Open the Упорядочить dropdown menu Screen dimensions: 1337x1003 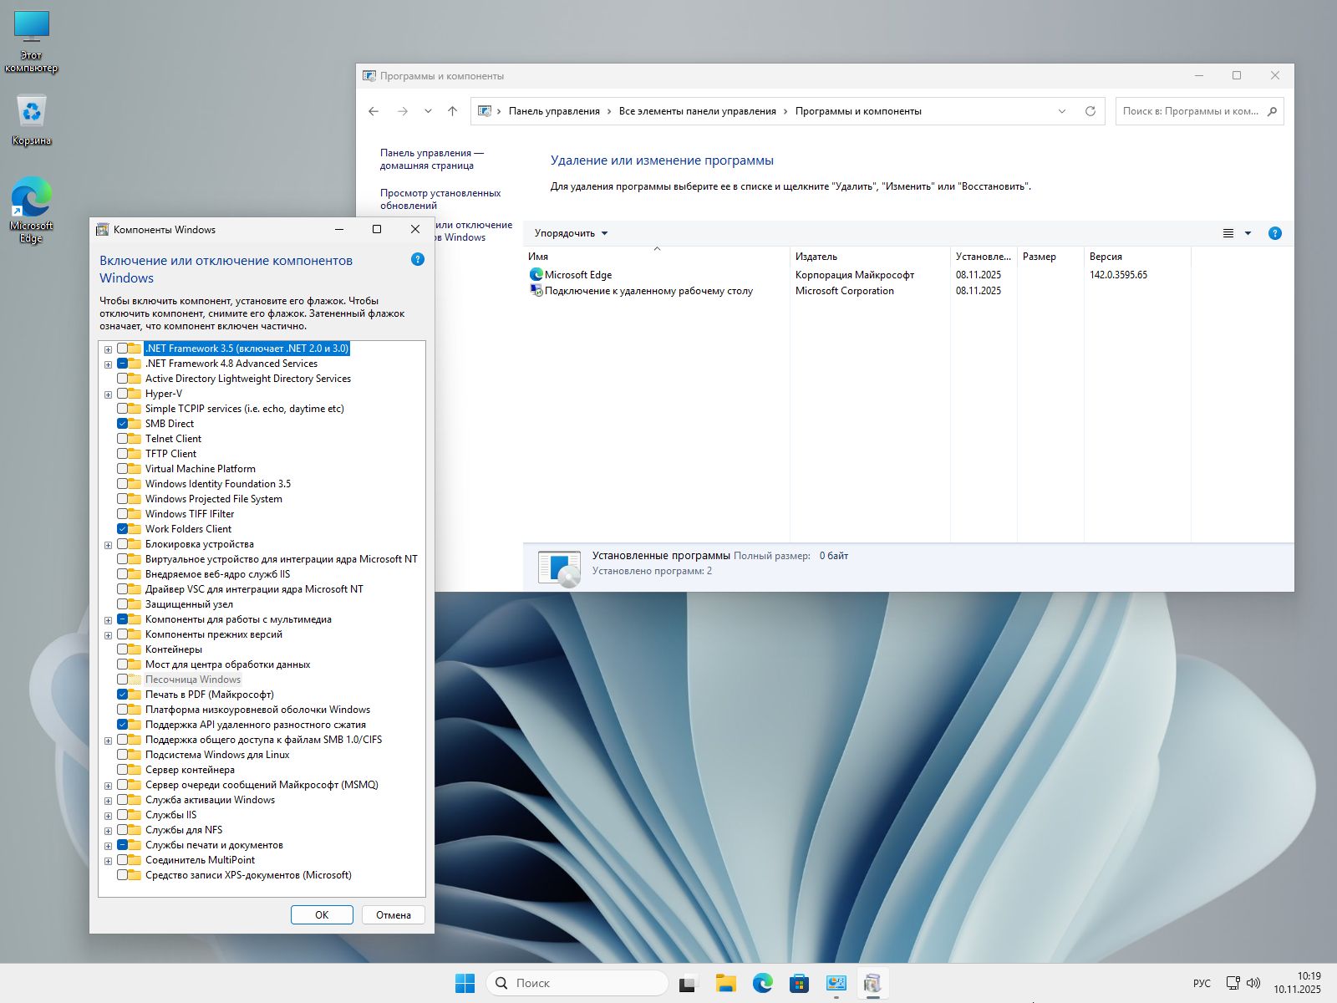[571, 233]
